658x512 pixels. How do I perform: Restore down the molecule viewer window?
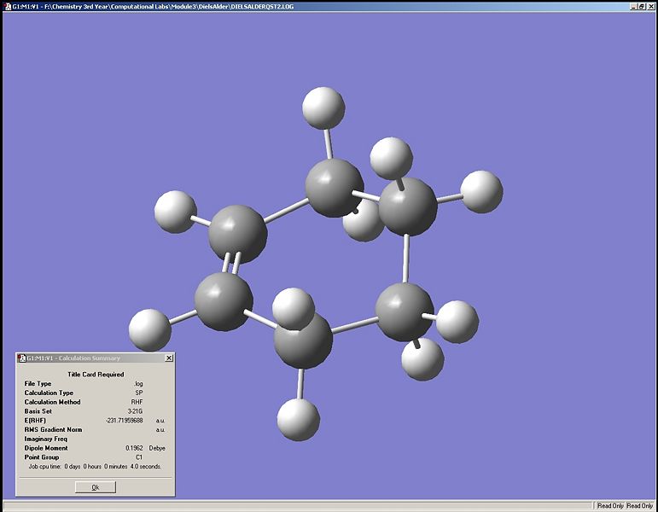[642, 6]
